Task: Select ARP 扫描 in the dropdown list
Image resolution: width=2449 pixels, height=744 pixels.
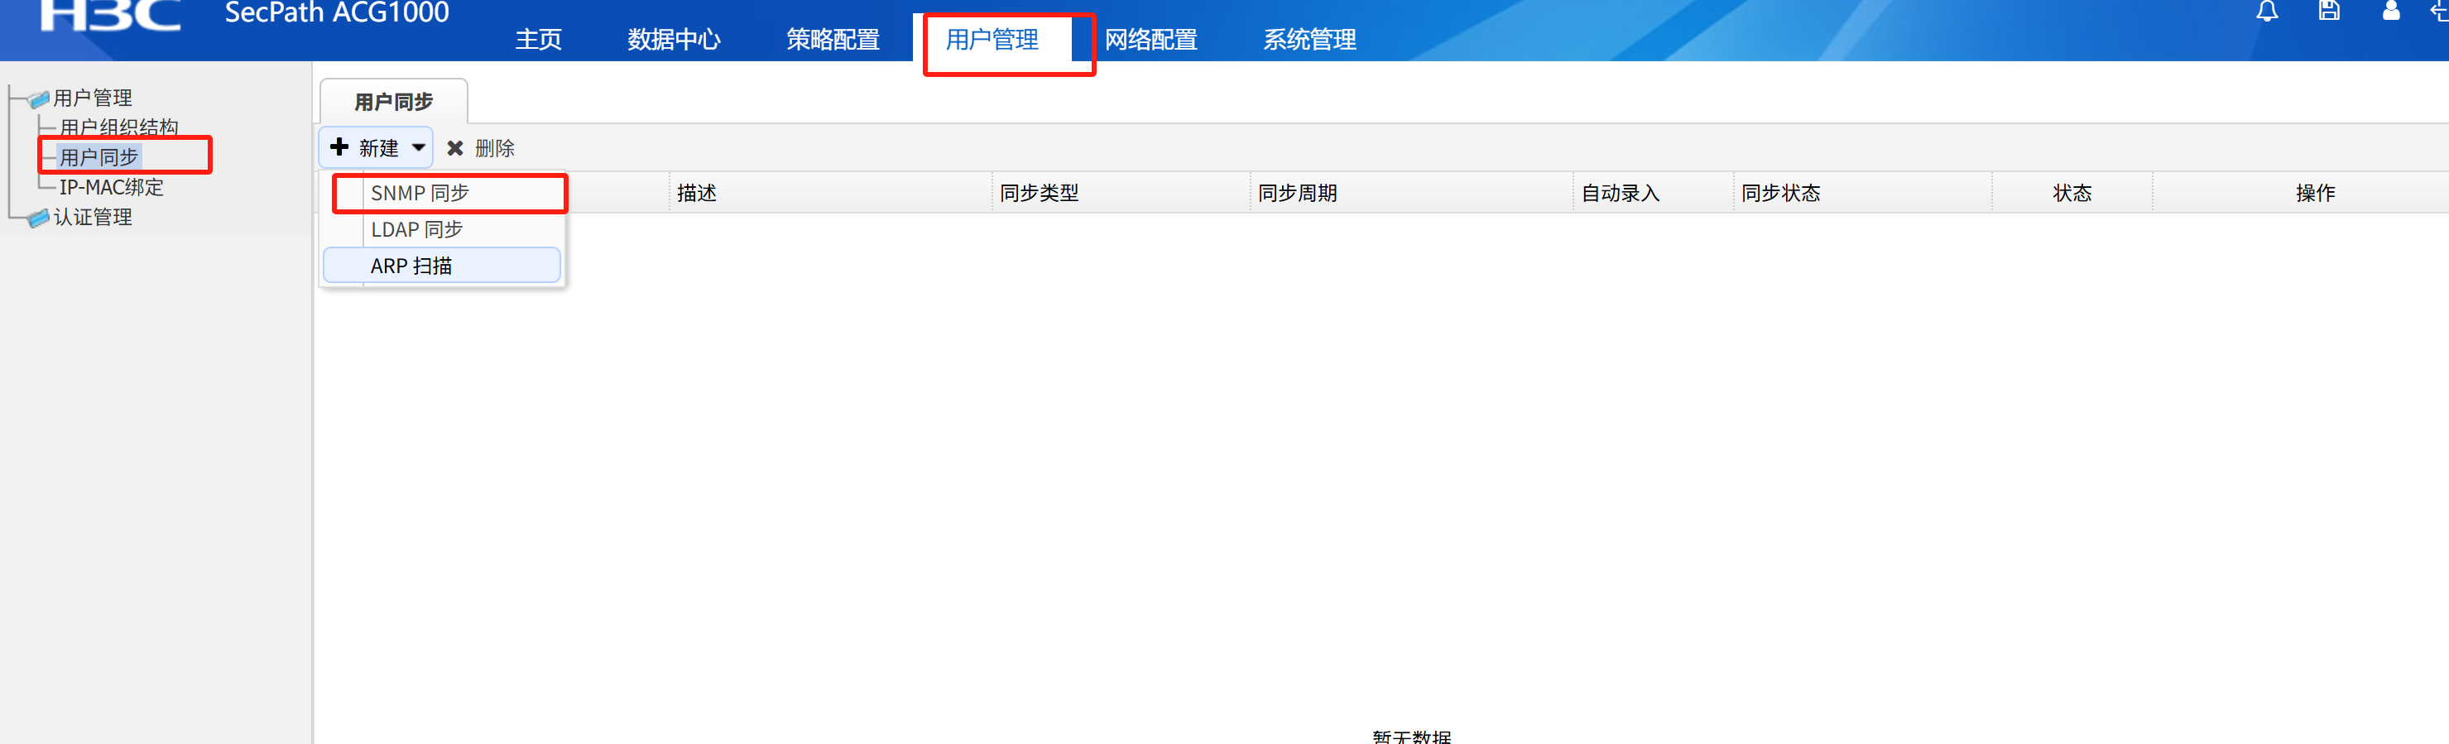Action: [x=411, y=266]
